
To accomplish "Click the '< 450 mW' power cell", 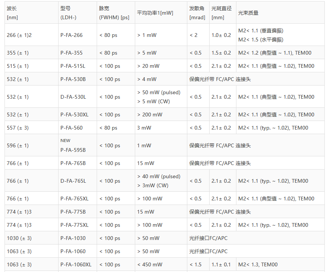I will 150,264.
